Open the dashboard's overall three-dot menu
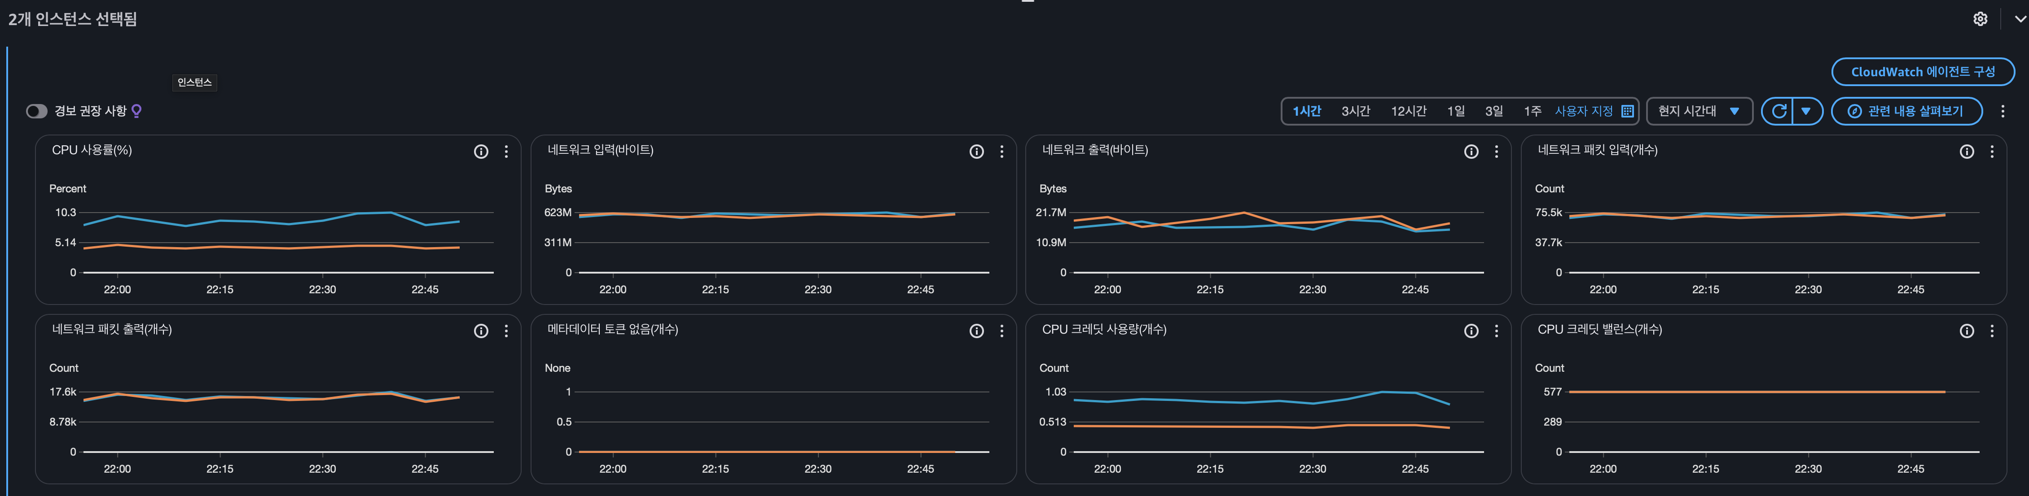The height and width of the screenshot is (496, 2029). click(x=2002, y=111)
